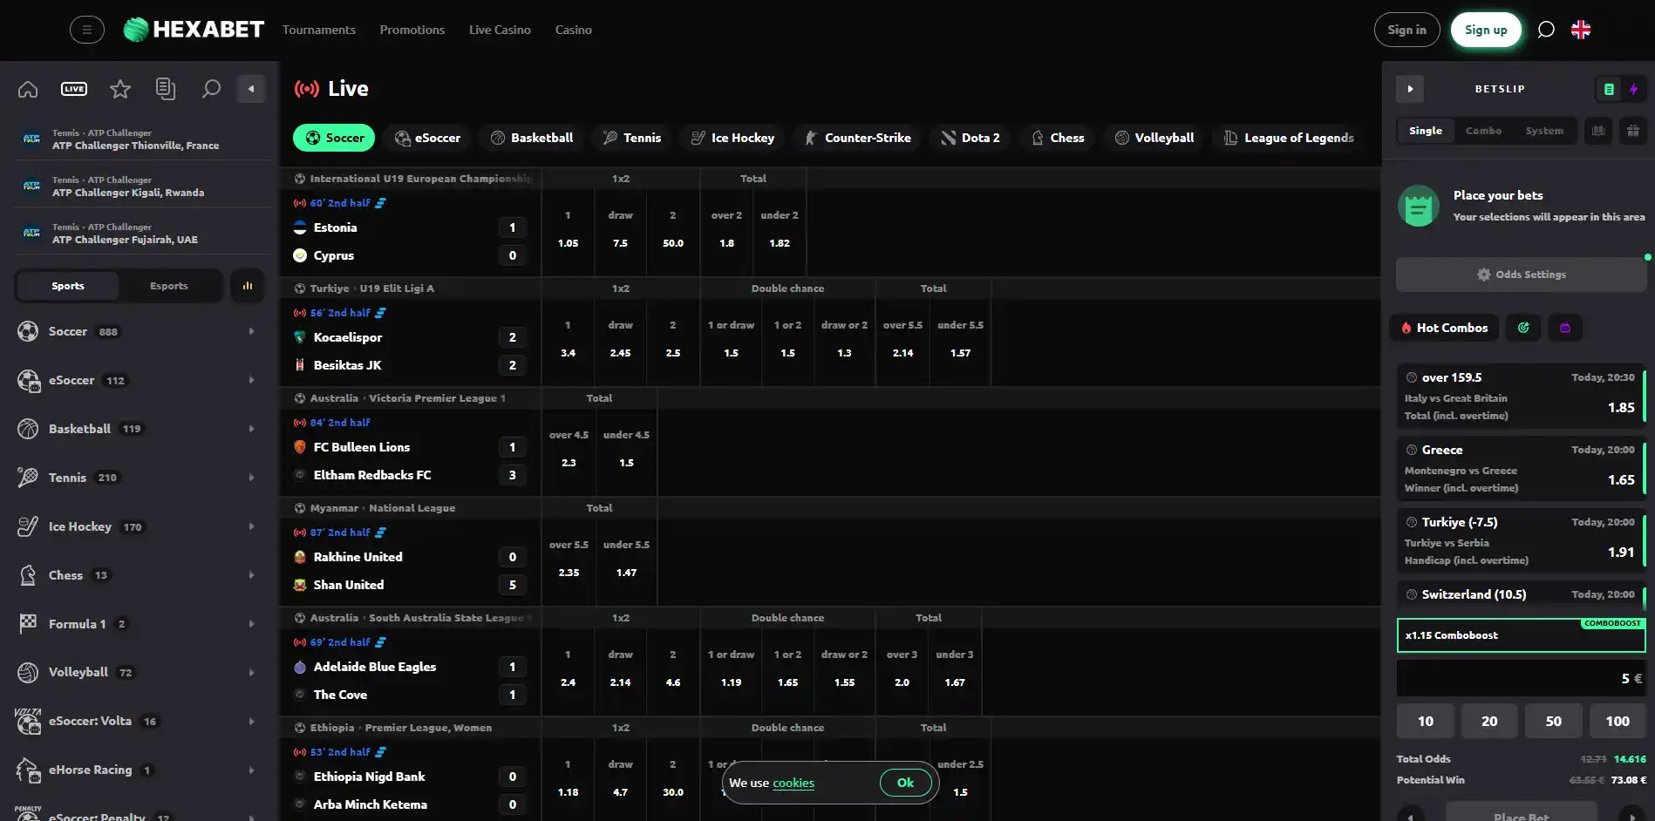The width and height of the screenshot is (1655, 821).
Task: Click the stake amount input field
Action: [x=1521, y=678]
